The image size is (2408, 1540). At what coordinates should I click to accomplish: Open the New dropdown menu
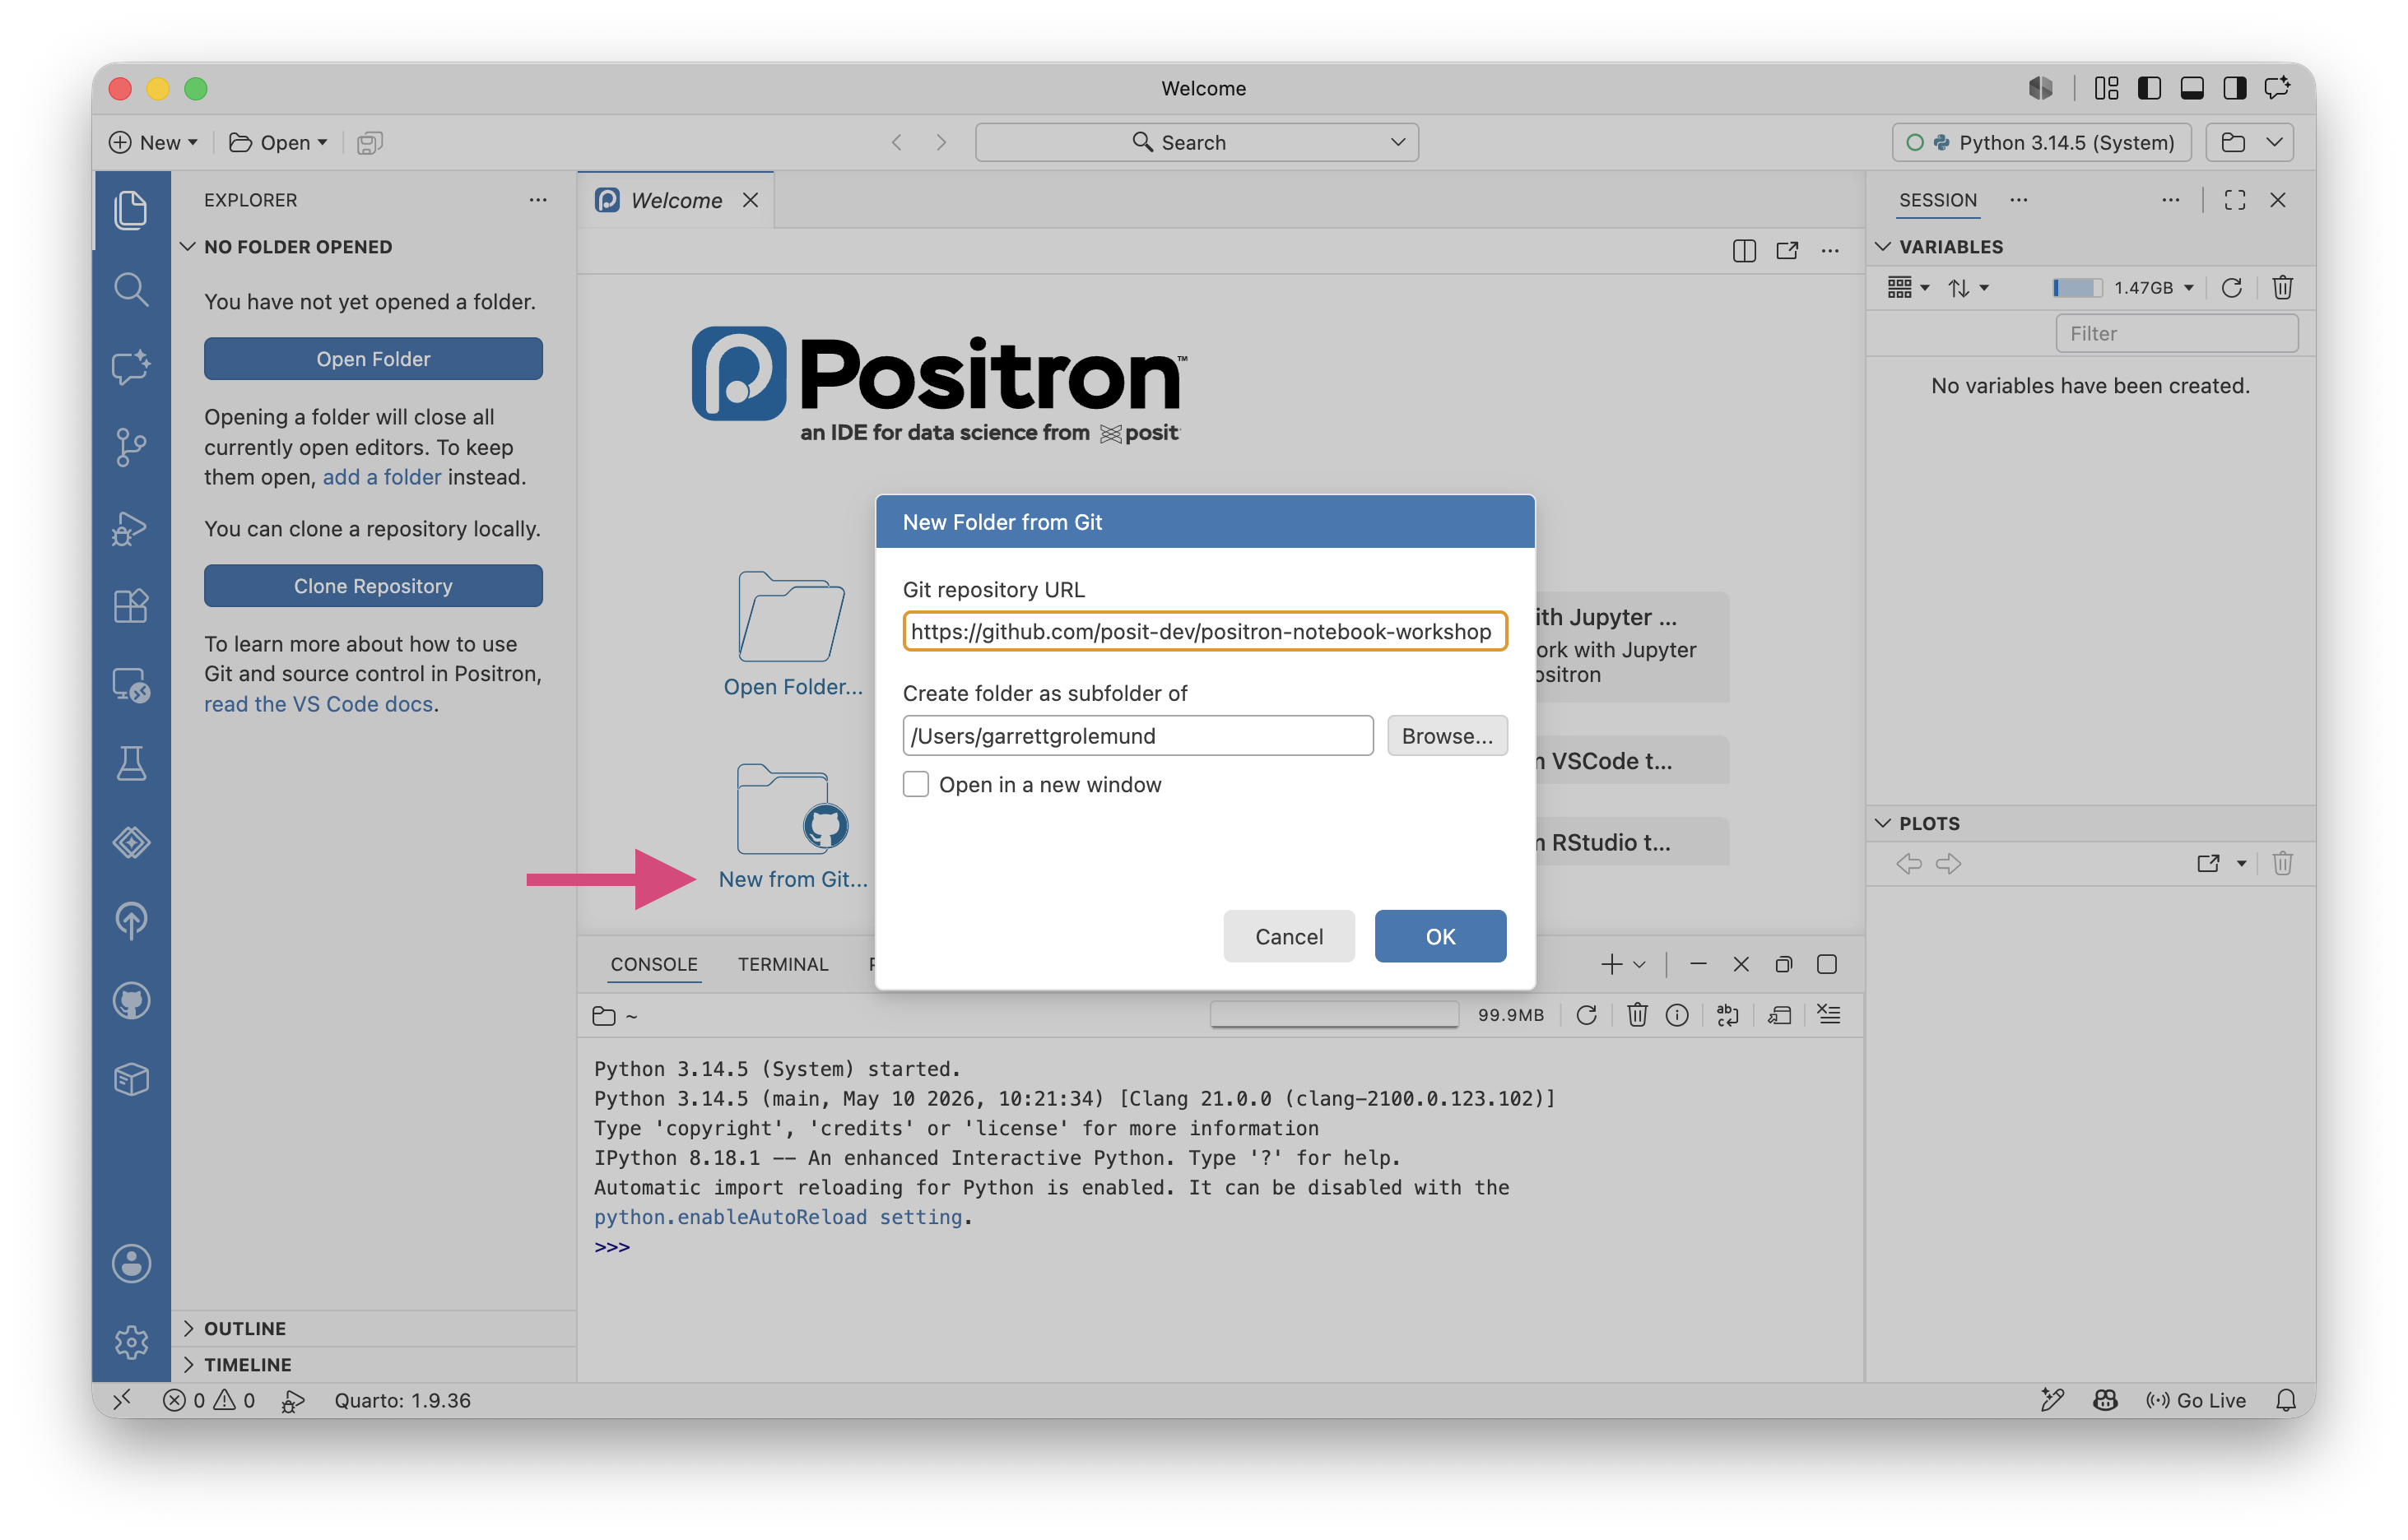coord(154,143)
